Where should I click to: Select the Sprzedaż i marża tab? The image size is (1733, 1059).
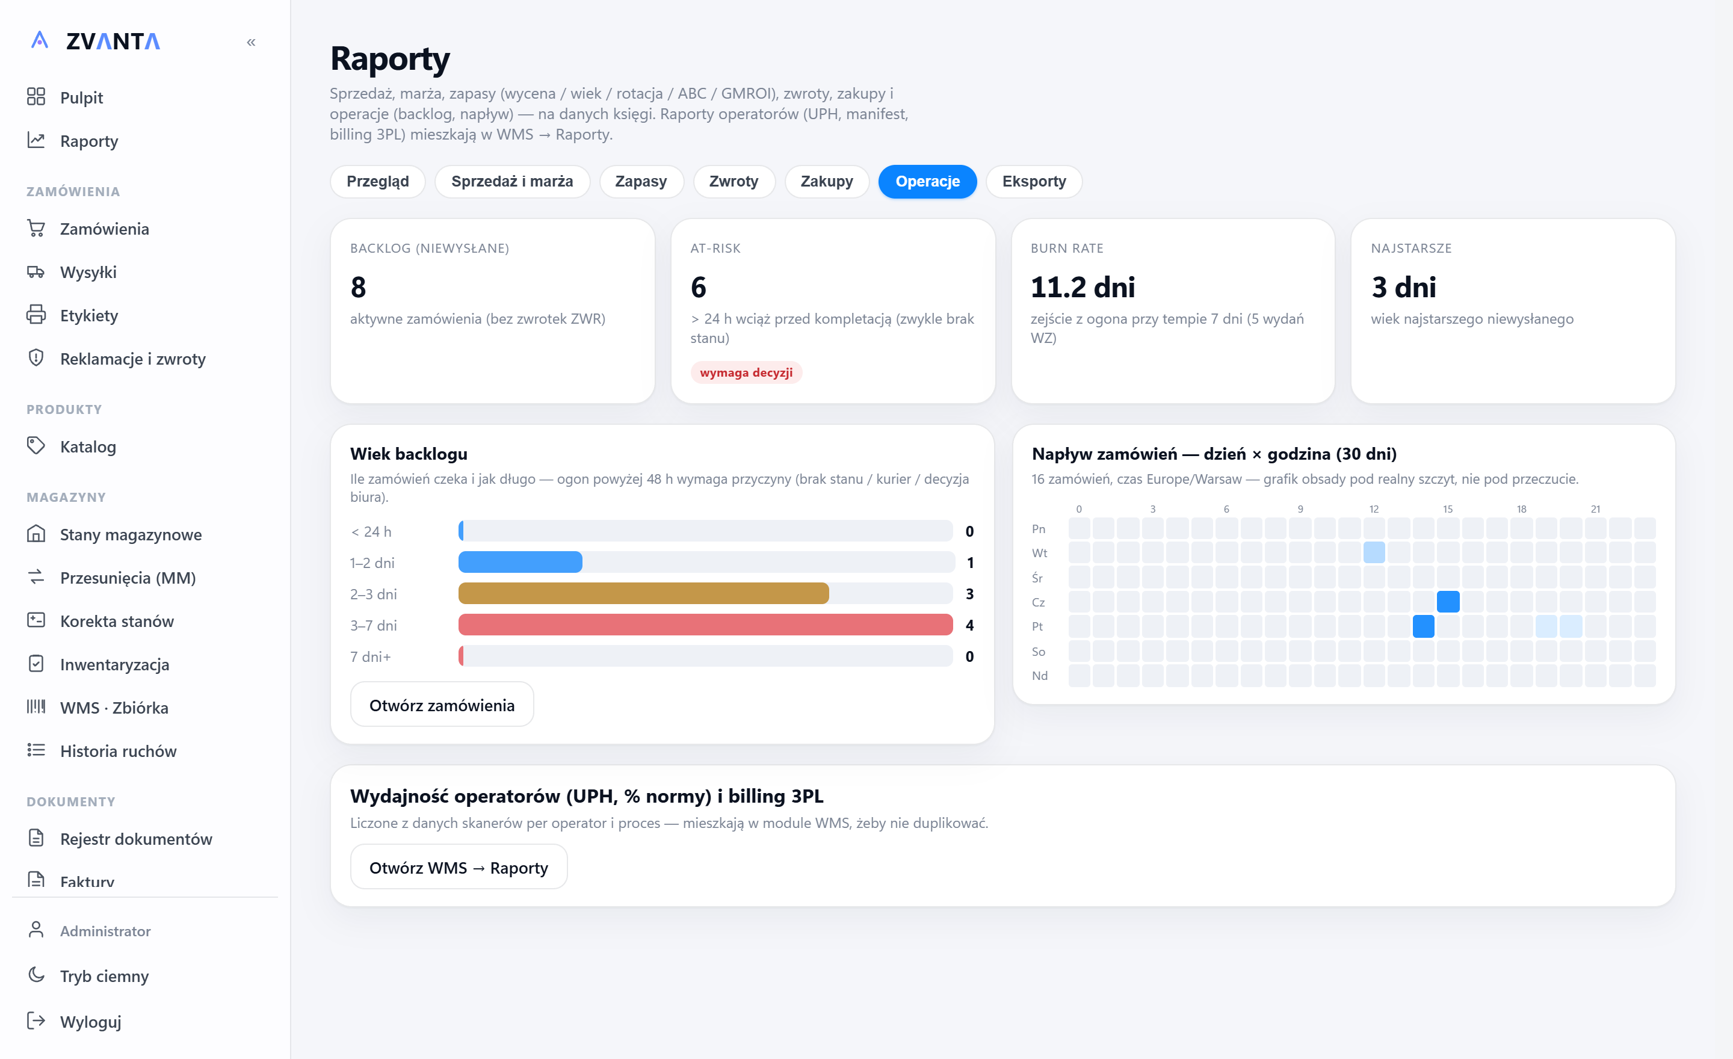click(x=512, y=182)
